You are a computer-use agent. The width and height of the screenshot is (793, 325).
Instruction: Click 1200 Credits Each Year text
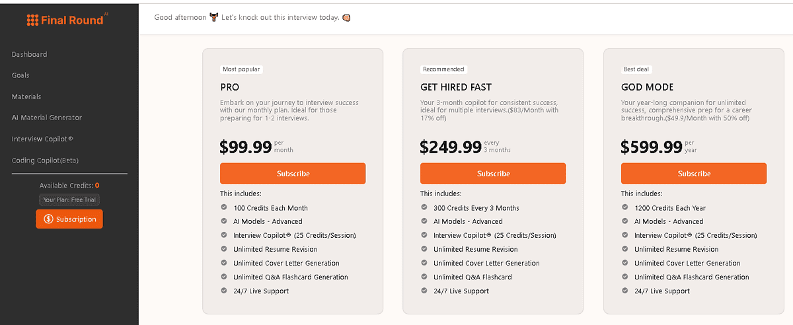pyautogui.click(x=670, y=207)
